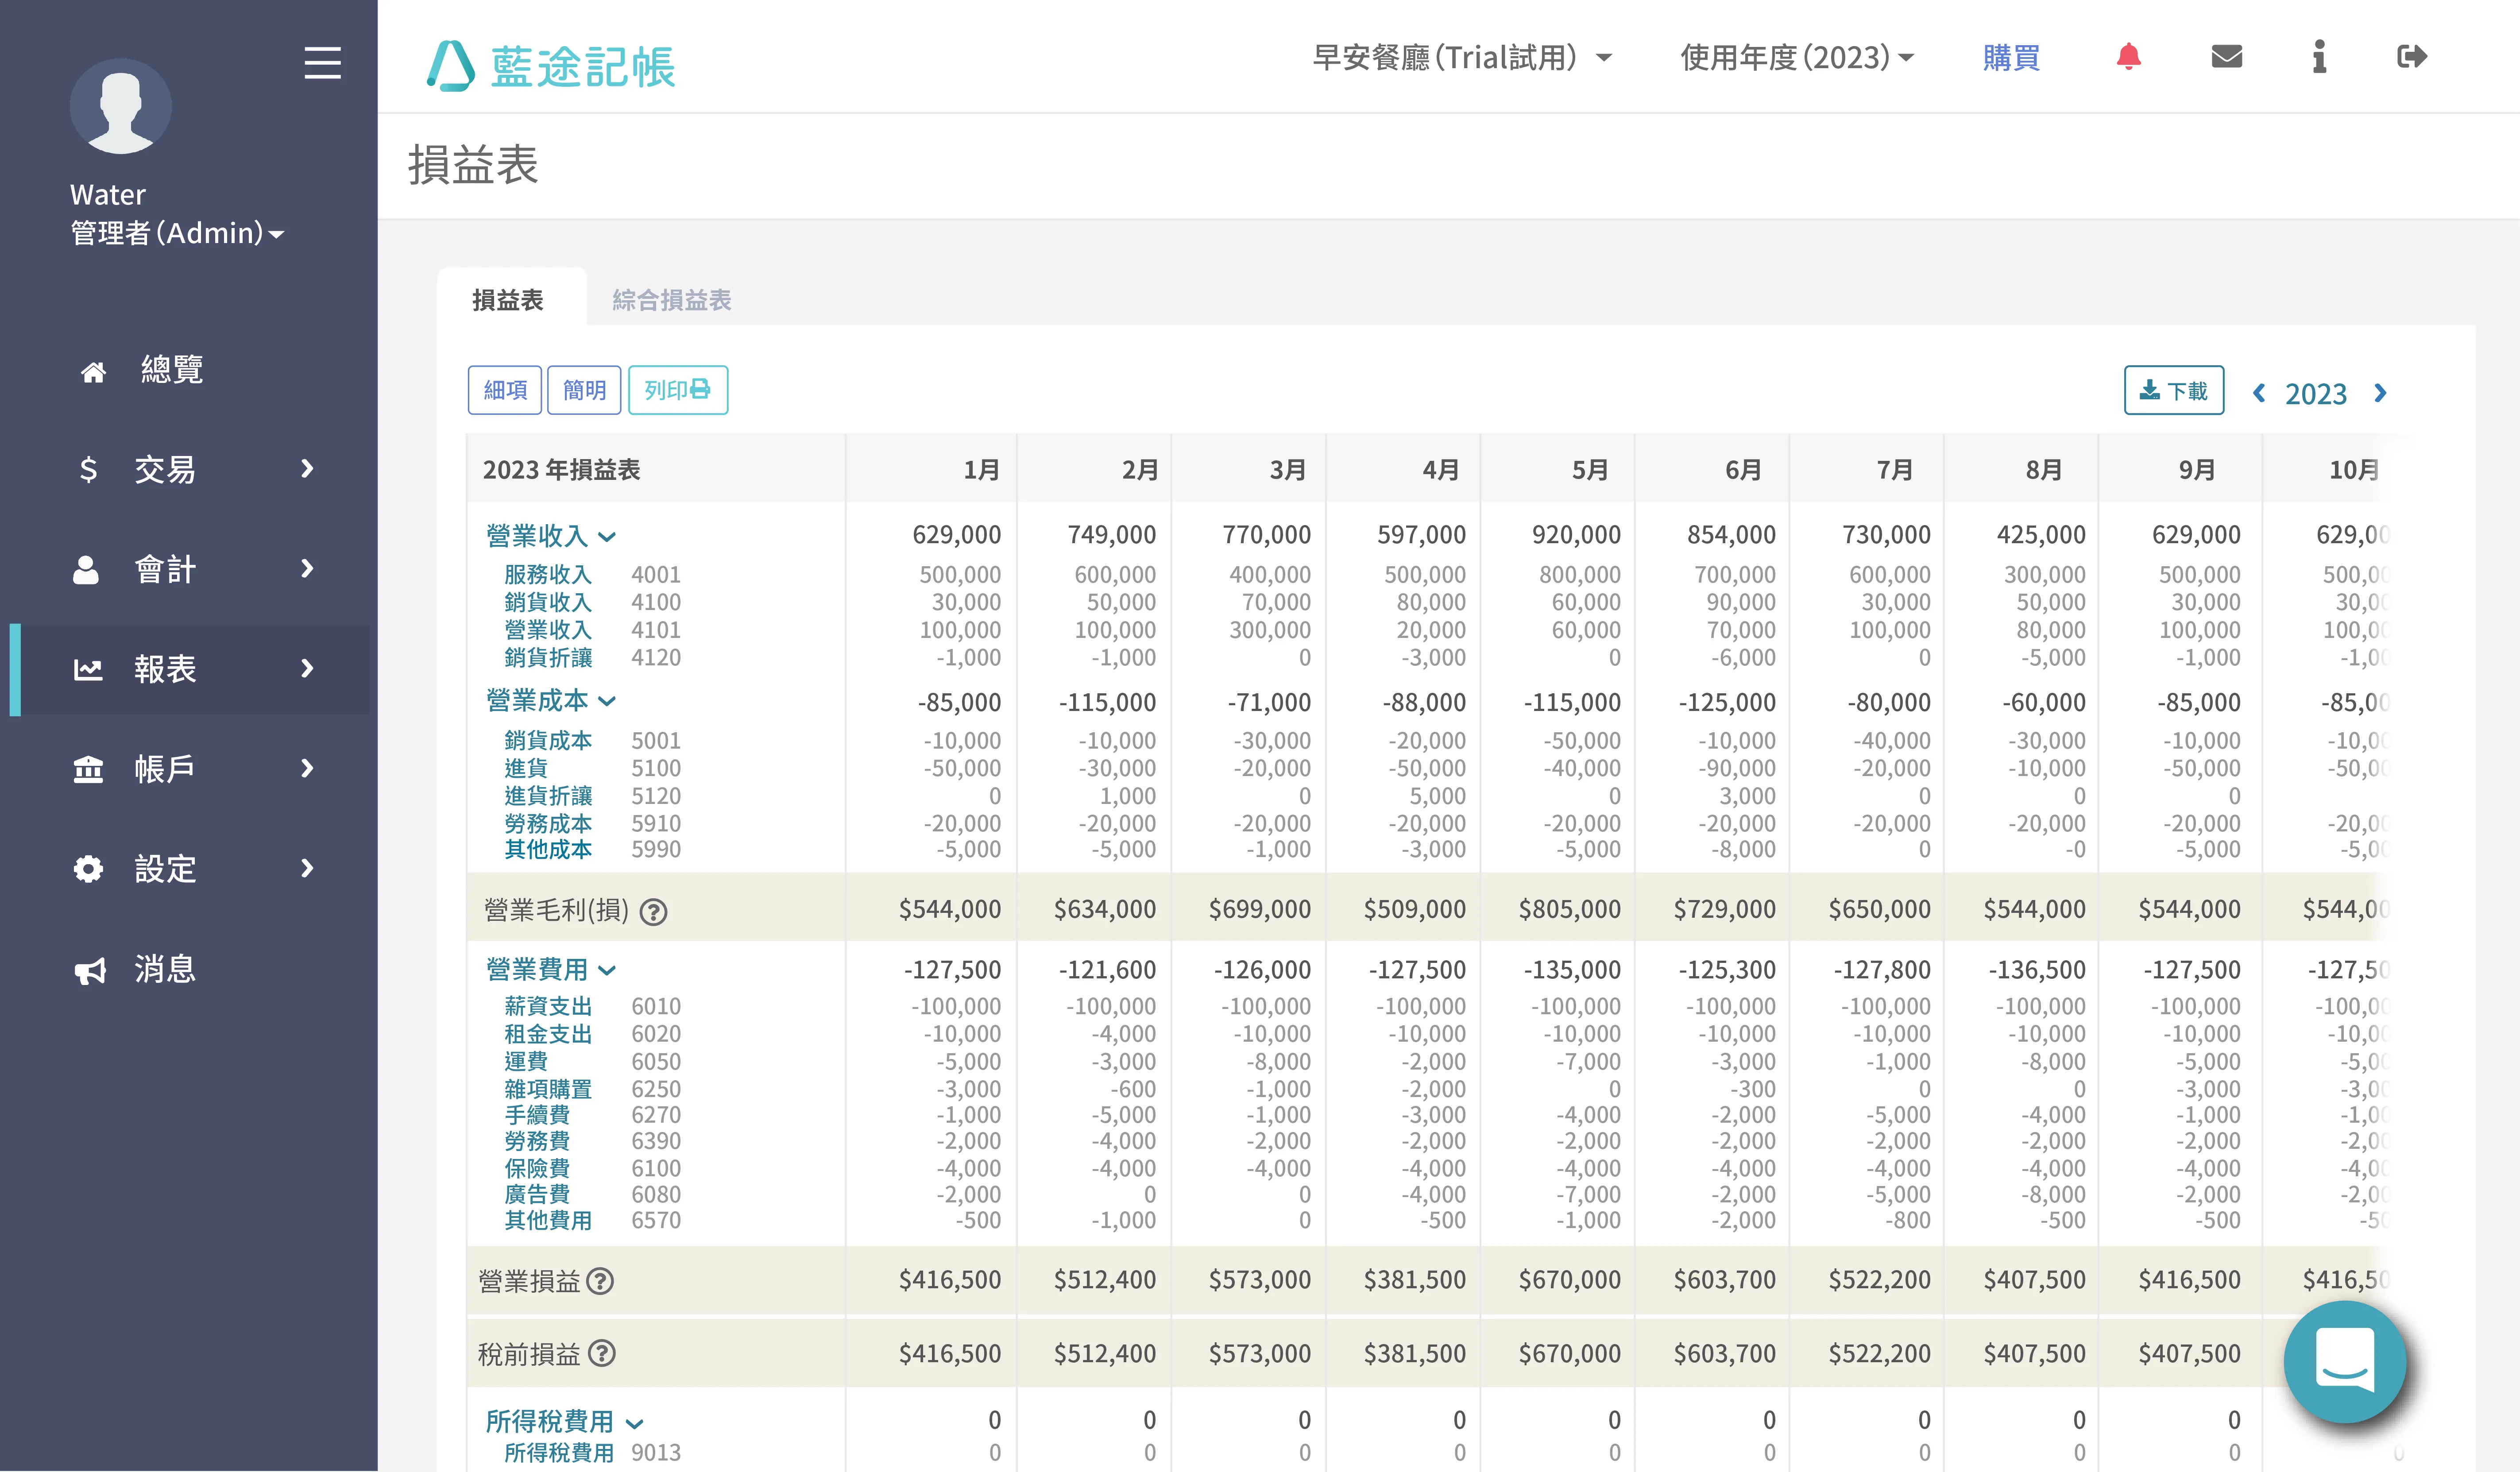
Task: Open the info icon in header
Action: click(2319, 57)
